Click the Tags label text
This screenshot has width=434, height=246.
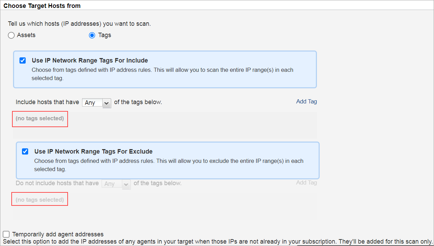point(104,35)
